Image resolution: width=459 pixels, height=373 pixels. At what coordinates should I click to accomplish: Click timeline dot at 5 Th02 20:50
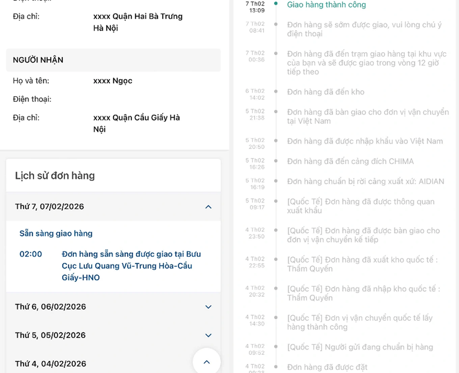(276, 141)
